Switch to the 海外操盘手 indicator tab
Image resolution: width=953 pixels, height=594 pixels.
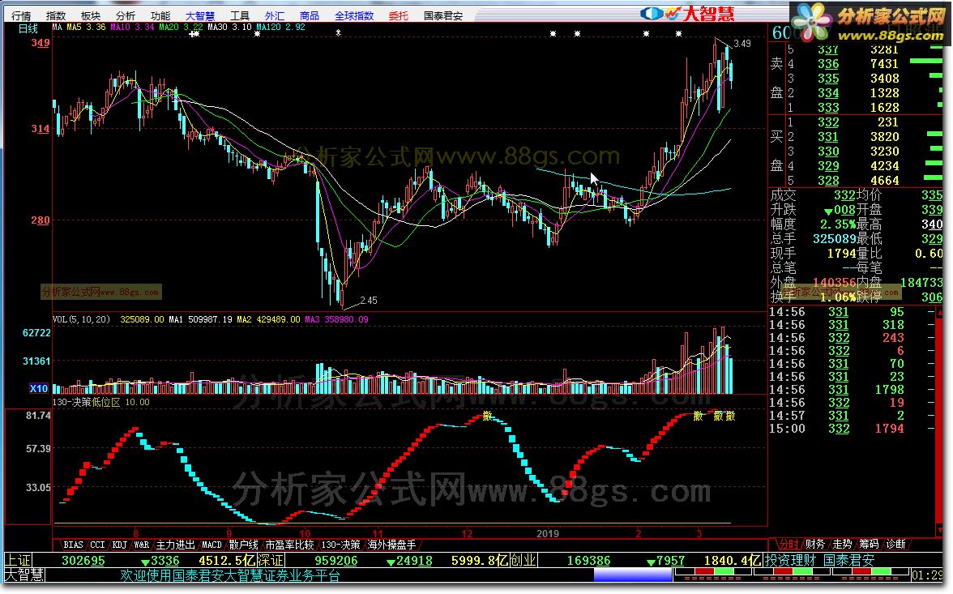[x=392, y=545]
